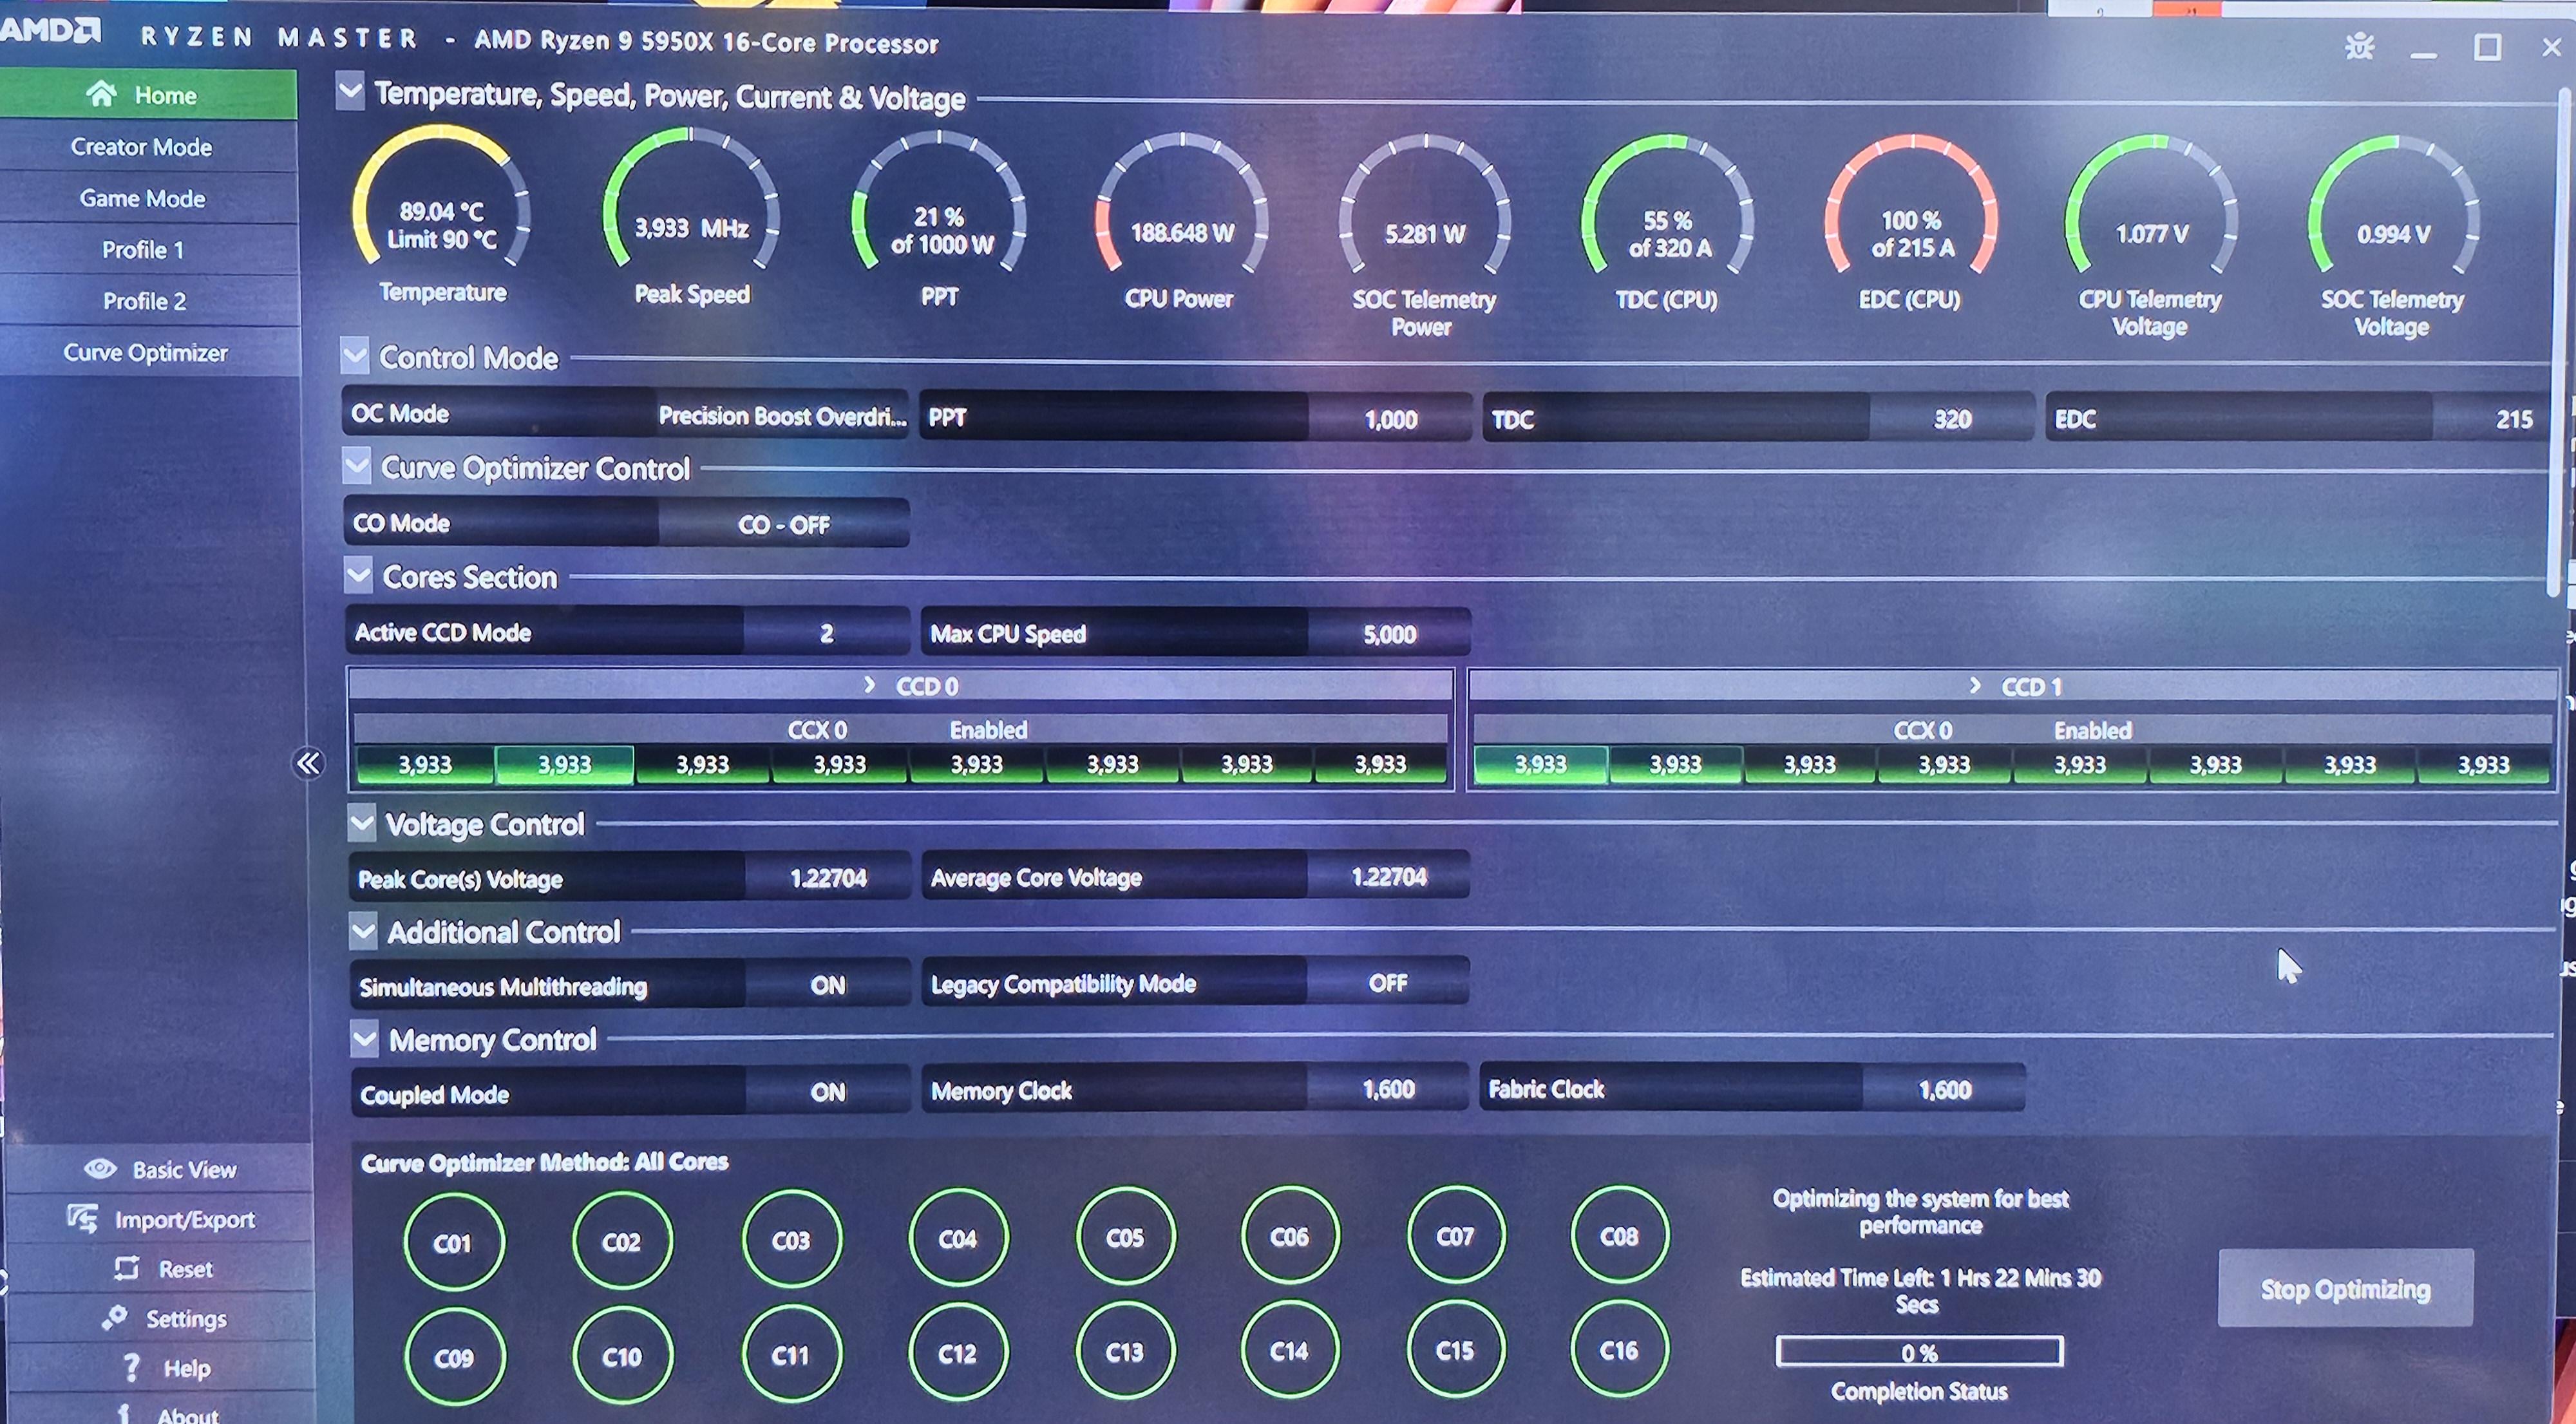Click the Reset icon in sidebar
2576x1424 pixels.
pyautogui.click(x=127, y=1268)
